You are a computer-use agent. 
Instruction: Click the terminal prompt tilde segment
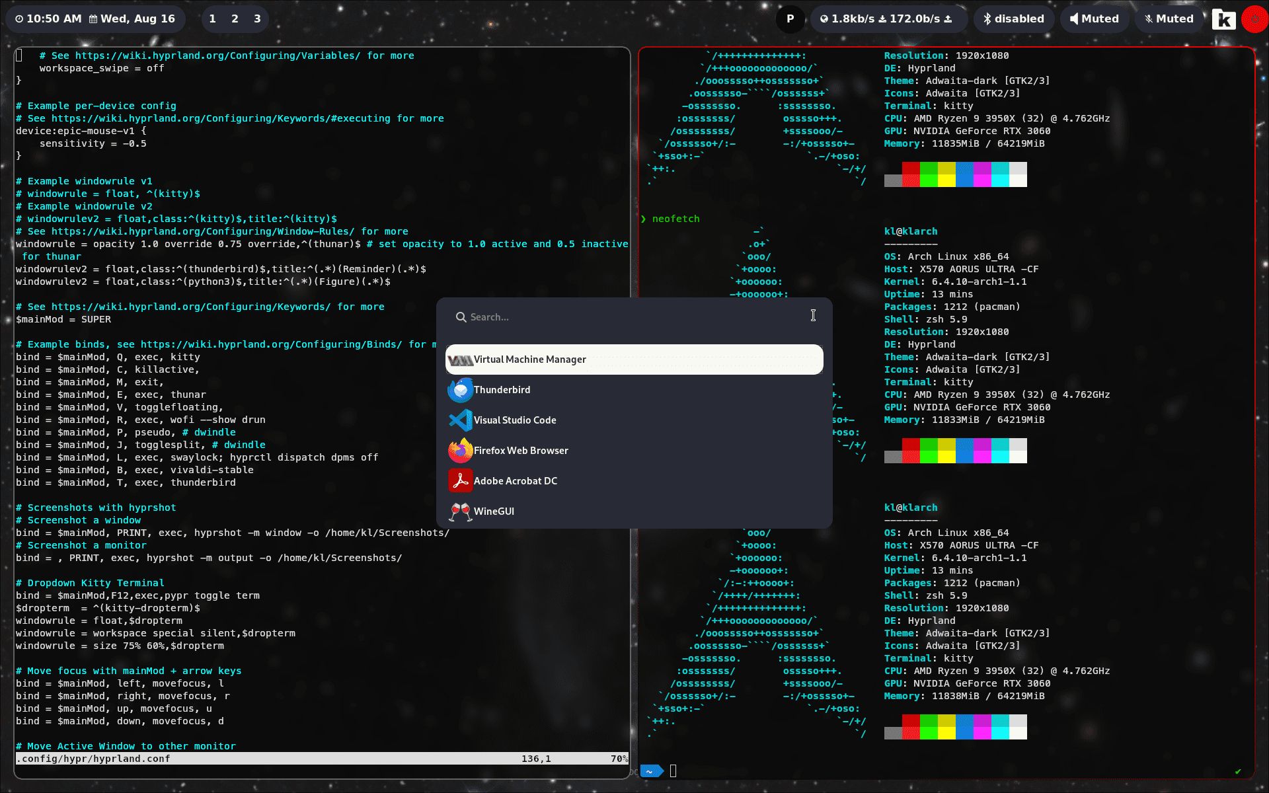point(652,771)
